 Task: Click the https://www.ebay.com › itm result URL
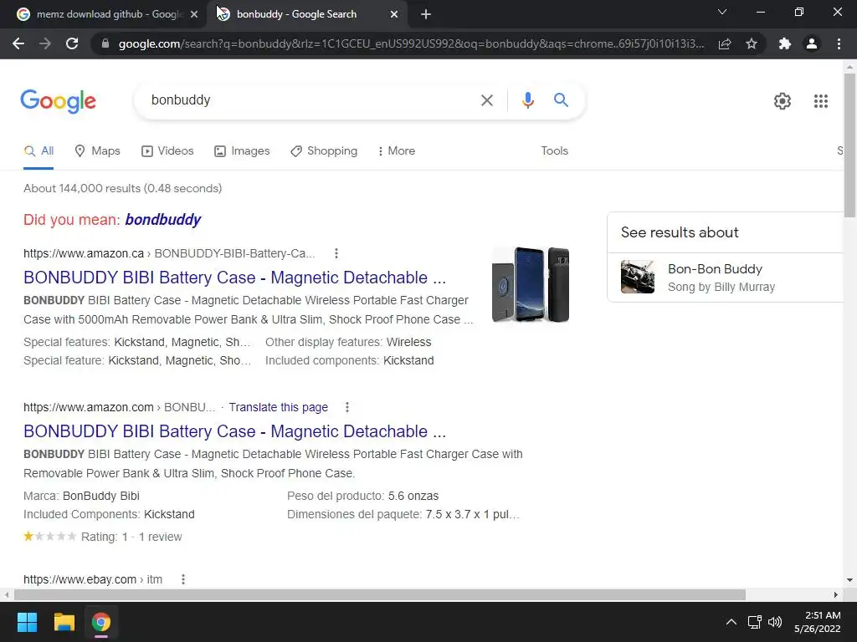click(93, 579)
